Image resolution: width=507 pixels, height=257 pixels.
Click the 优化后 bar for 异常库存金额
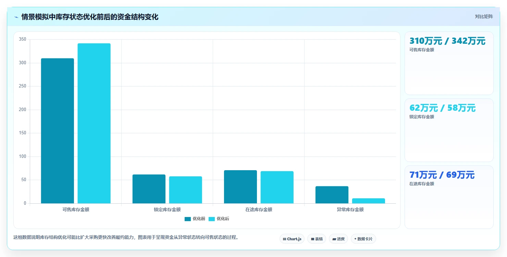tap(369, 201)
